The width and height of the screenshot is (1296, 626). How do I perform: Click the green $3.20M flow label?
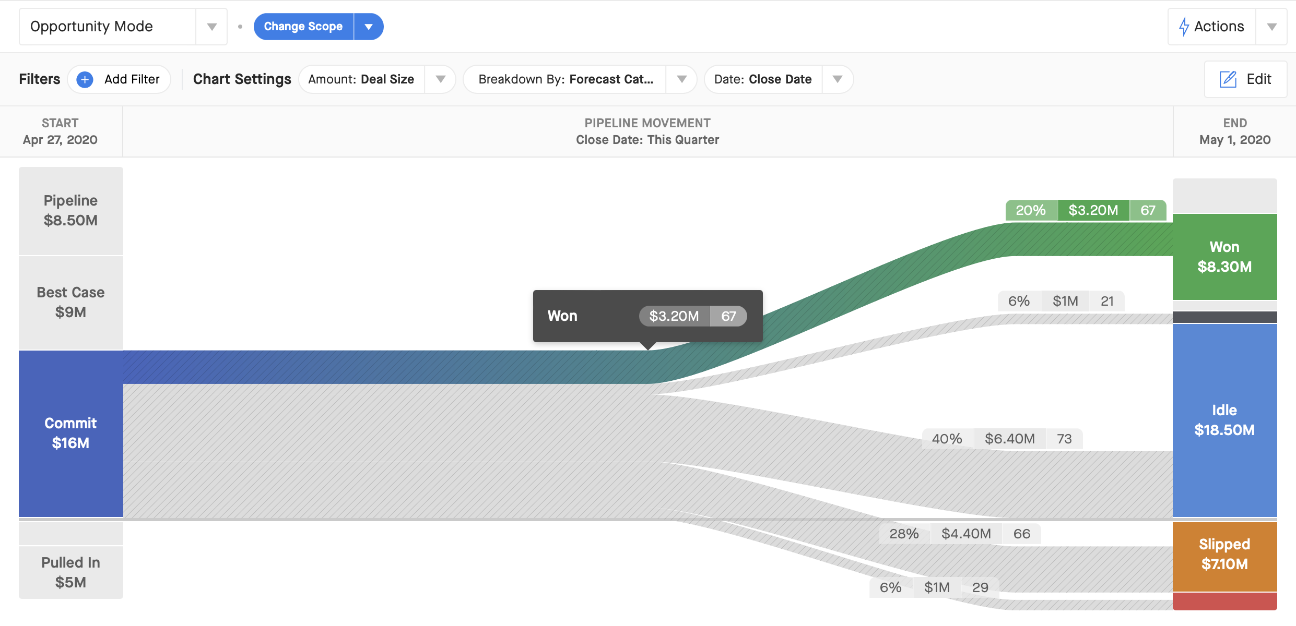click(1093, 210)
